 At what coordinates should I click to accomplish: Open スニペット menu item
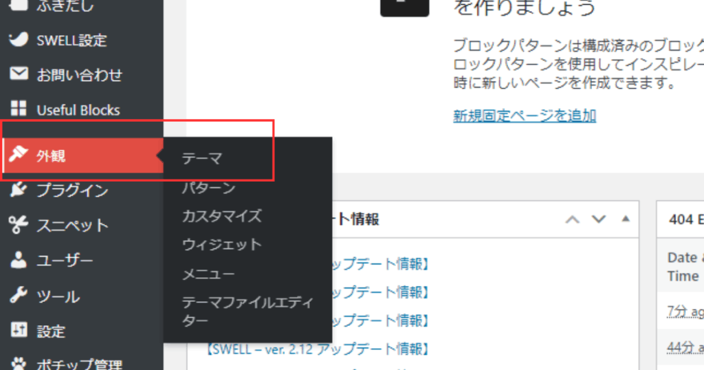(82, 226)
